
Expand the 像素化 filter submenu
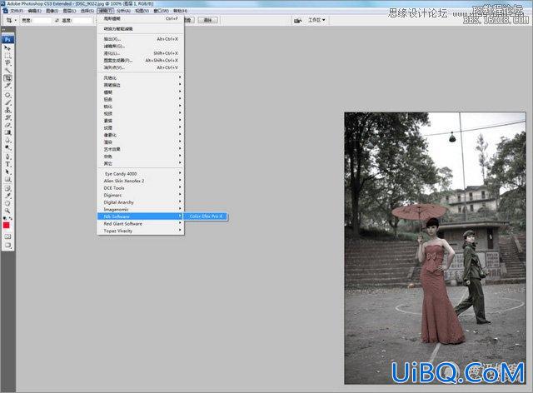[141, 135]
